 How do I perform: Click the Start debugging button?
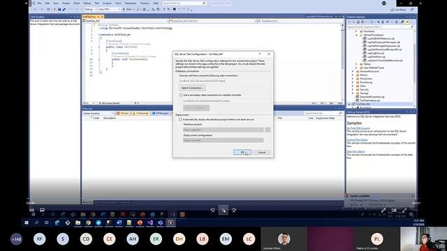(128, 9)
